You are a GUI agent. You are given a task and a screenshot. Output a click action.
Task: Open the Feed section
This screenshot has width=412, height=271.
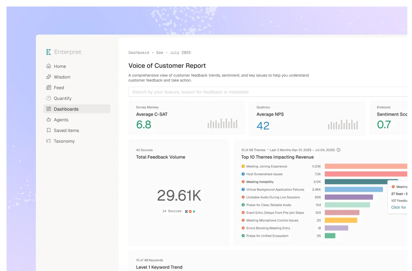[x=59, y=88]
